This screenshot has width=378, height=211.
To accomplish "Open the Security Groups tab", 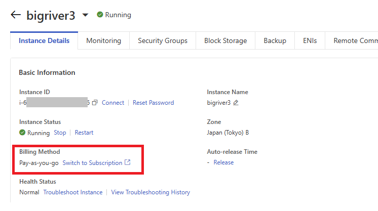I will 163,41.
